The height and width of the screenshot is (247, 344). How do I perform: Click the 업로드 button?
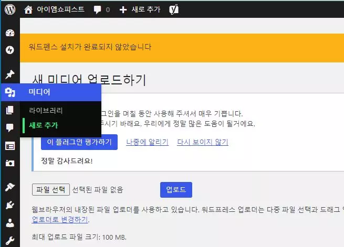(x=176, y=190)
